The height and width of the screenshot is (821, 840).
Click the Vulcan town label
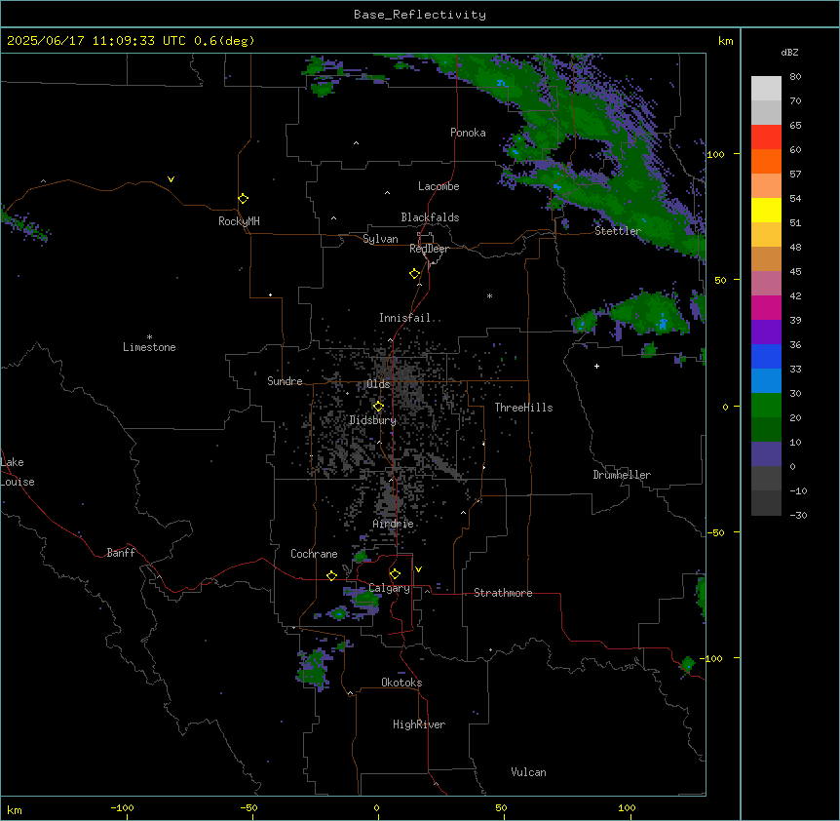(x=529, y=772)
